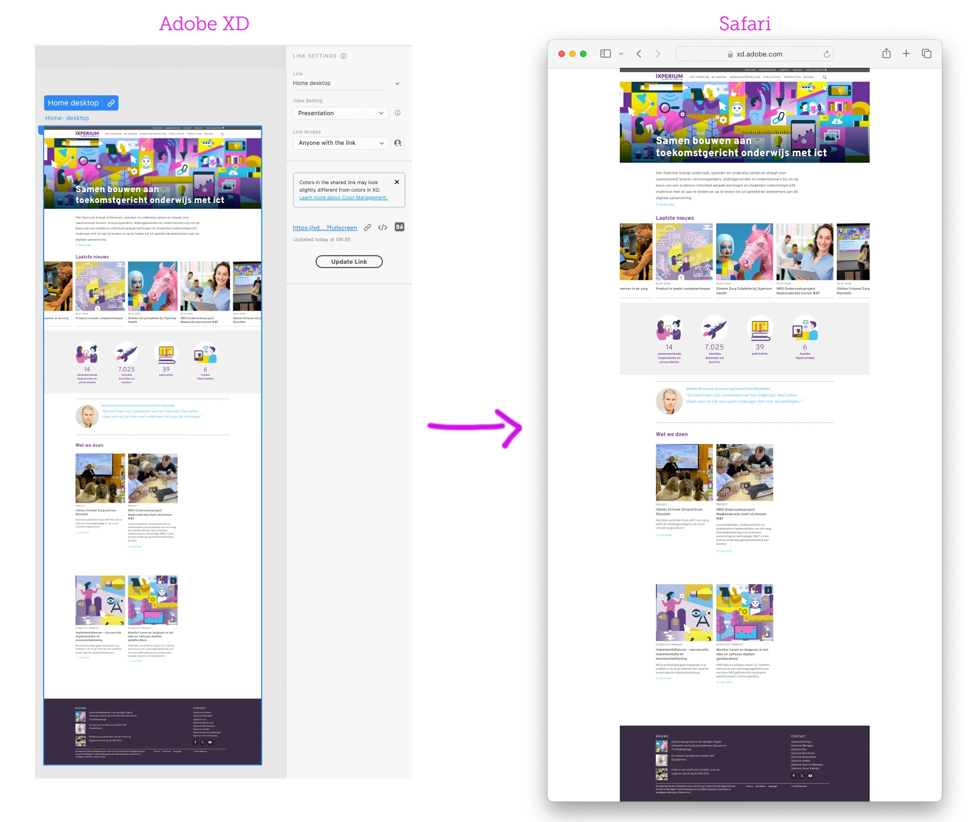Open the Learn more about Color Management link
The width and height of the screenshot is (972, 822).
(x=344, y=198)
